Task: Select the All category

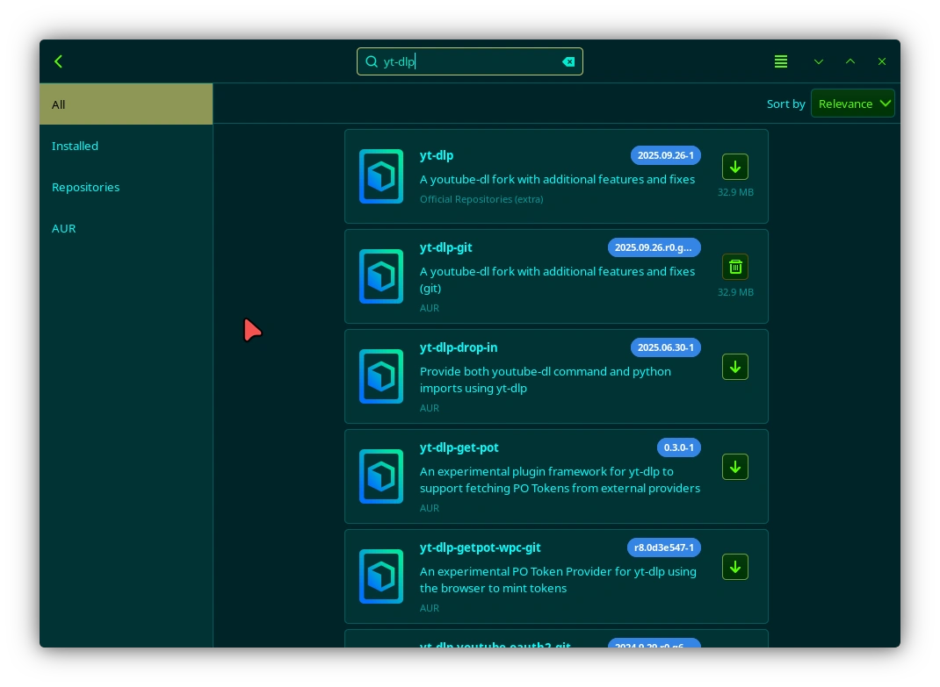Action: (126, 104)
